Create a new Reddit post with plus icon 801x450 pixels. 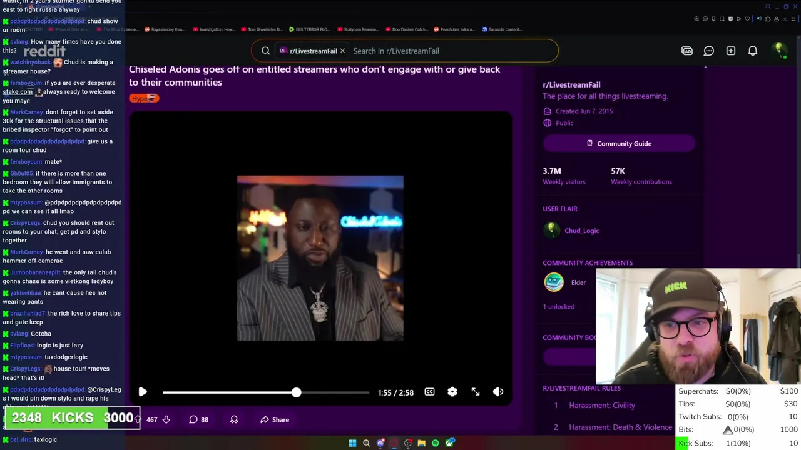[731, 51]
